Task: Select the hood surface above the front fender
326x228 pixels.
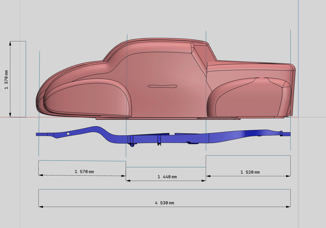Action: click(75, 73)
